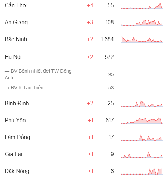Select the Bình Định trend sparkline
Screen dimensions: 167x178
coord(142,104)
